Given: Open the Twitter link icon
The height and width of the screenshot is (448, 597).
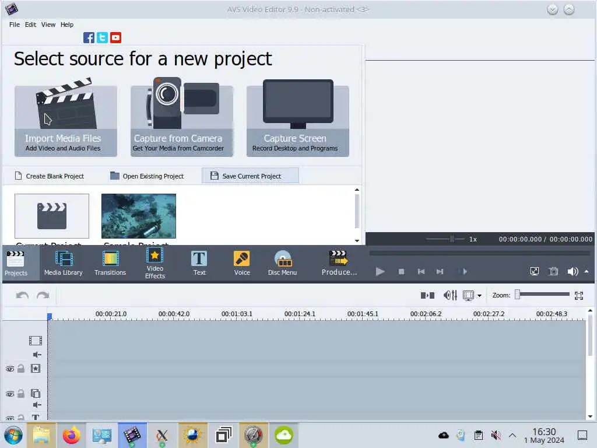Looking at the screenshot, I should (x=102, y=38).
